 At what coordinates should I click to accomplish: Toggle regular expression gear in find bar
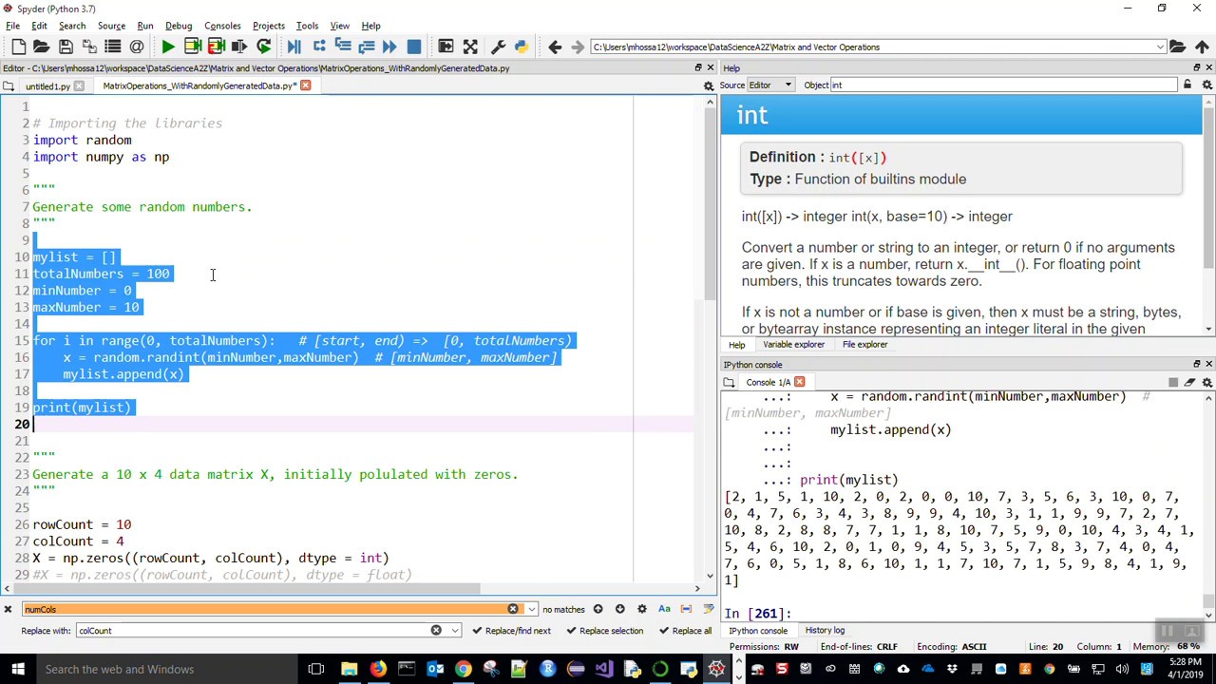point(641,609)
